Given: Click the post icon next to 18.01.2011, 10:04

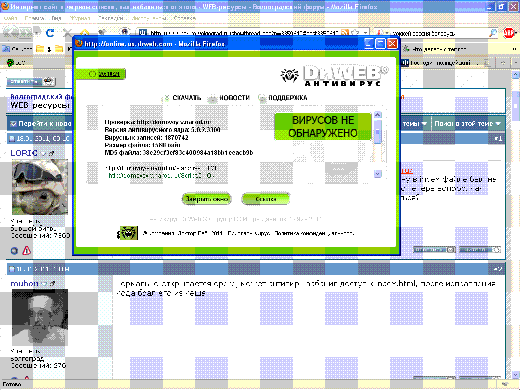Looking at the screenshot, I should click(12, 269).
